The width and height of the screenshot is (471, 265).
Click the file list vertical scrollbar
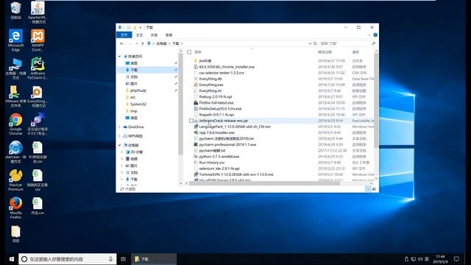(376, 101)
